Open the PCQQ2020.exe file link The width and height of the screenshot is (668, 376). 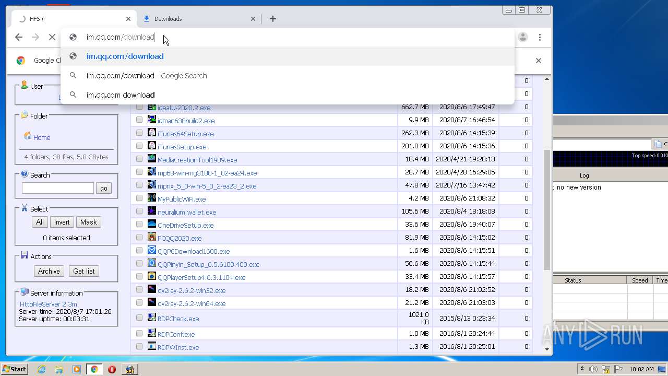(180, 238)
